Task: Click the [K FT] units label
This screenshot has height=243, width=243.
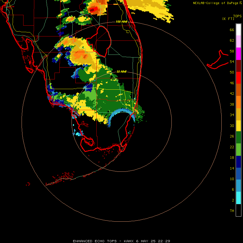Action: coord(228,19)
